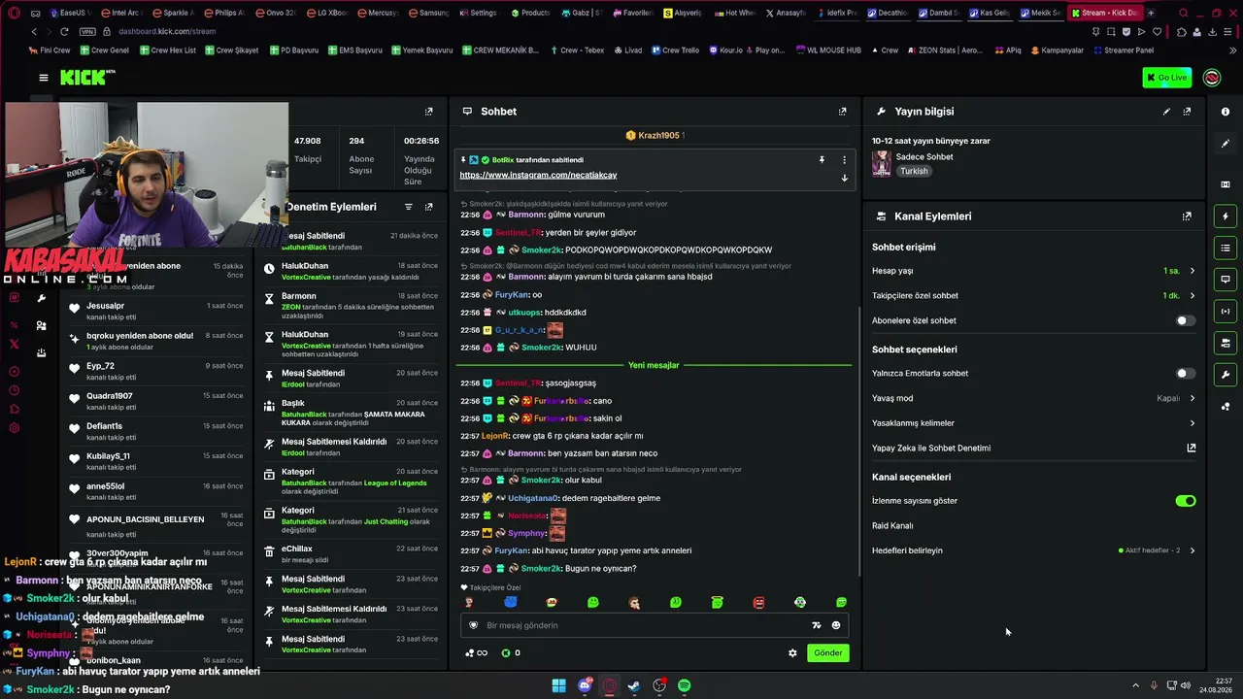Viewport: 1243px width, 699px height.
Task: Open the pinned Instagram link
Action: 538,175
